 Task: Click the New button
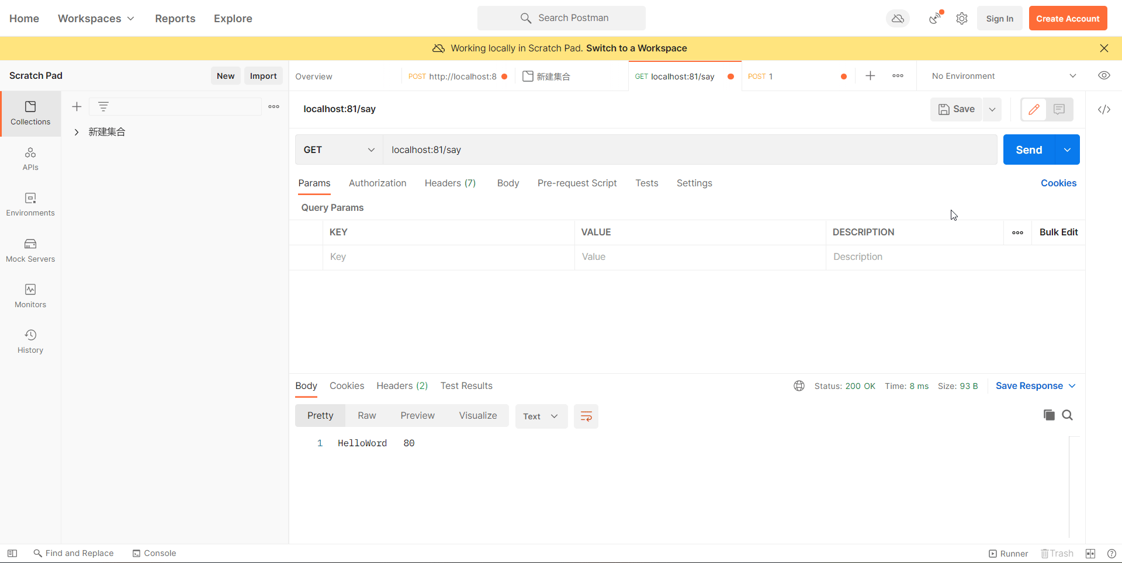[x=226, y=76]
